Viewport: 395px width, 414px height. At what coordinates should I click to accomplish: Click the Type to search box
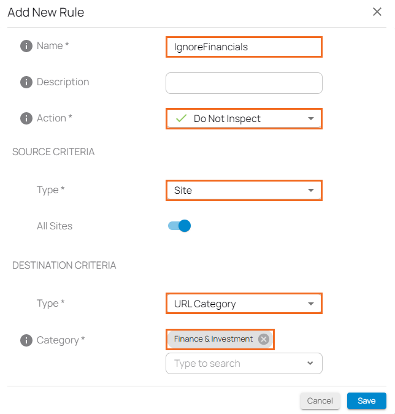pyautogui.click(x=244, y=363)
